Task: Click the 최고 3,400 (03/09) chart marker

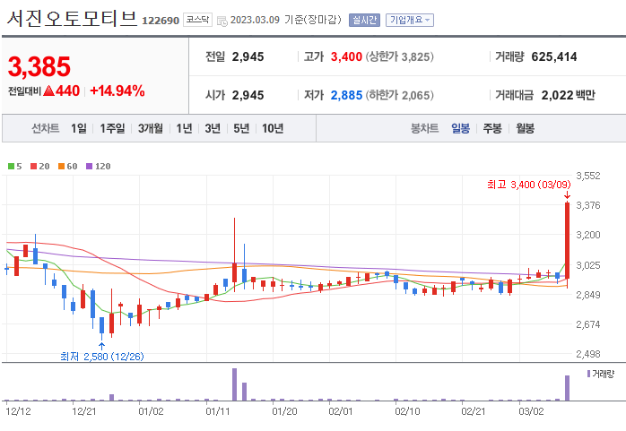Action: [x=528, y=185]
